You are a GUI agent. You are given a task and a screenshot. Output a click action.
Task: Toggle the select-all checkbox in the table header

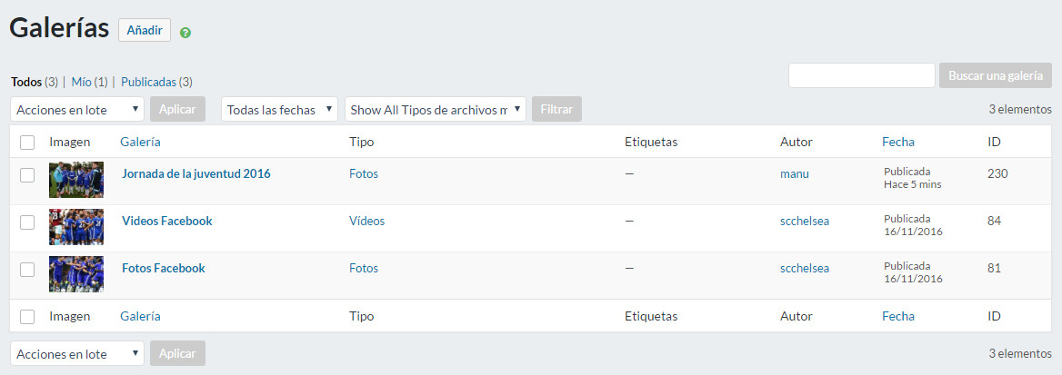pos(27,142)
